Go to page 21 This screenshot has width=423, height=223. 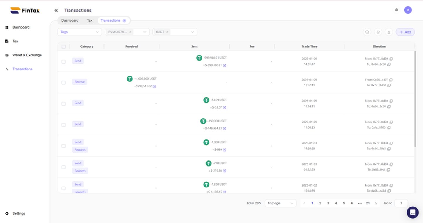click(x=368, y=203)
